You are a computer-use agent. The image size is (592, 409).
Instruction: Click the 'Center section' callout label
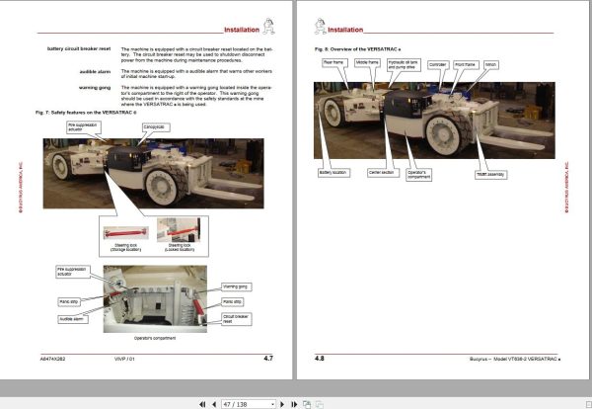(x=383, y=173)
